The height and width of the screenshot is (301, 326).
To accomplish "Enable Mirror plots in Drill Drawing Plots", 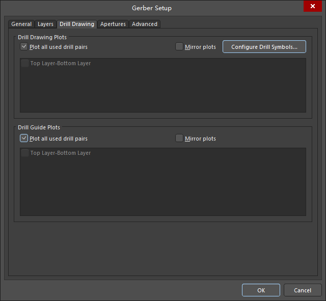I will pyautogui.click(x=179, y=46).
